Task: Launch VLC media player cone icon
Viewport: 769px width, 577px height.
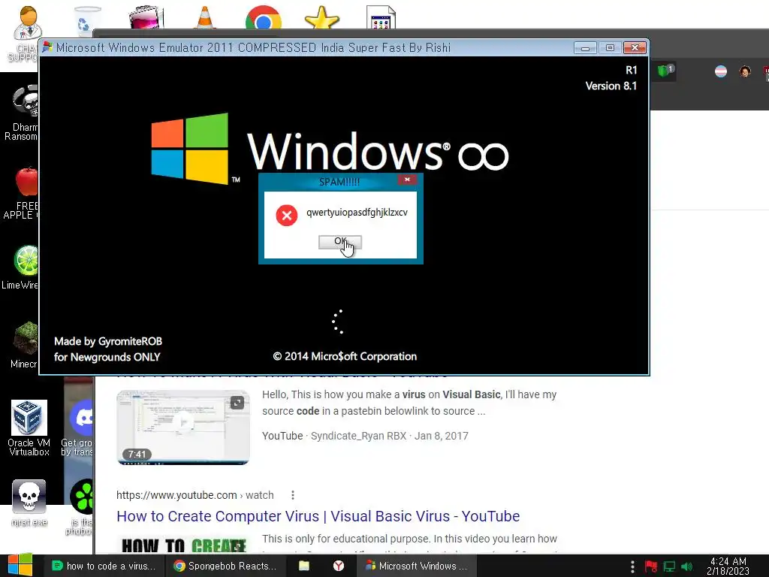Action: click(x=205, y=17)
